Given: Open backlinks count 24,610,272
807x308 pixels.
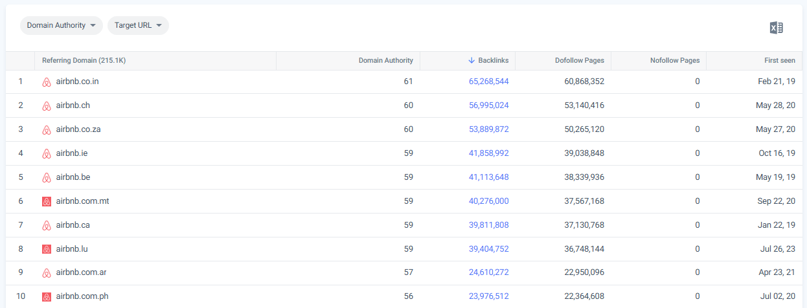Looking at the screenshot, I should coord(489,272).
